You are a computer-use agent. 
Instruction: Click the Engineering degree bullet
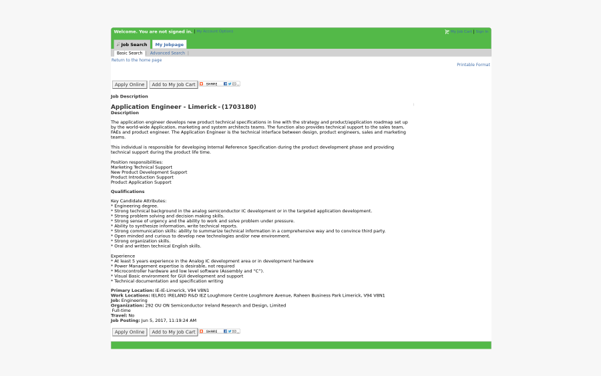point(134,206)
